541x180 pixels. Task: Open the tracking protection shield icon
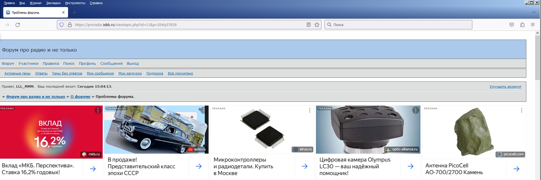[x=62, y=25]
